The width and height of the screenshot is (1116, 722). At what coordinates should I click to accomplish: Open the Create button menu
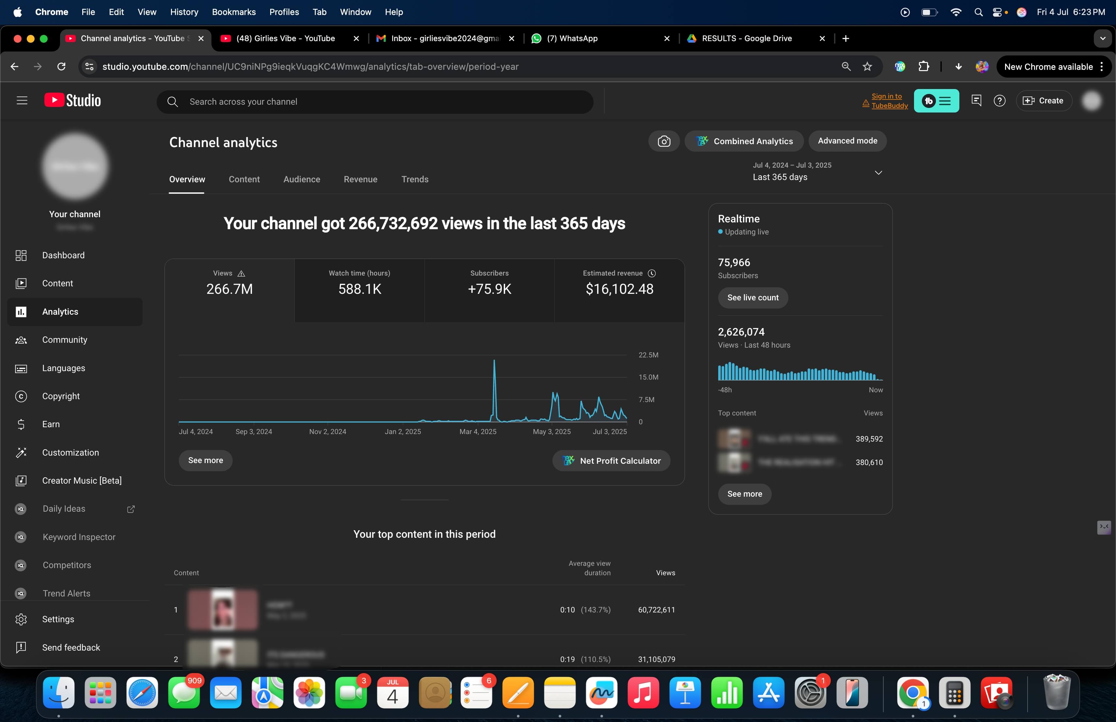point(1043,101)
